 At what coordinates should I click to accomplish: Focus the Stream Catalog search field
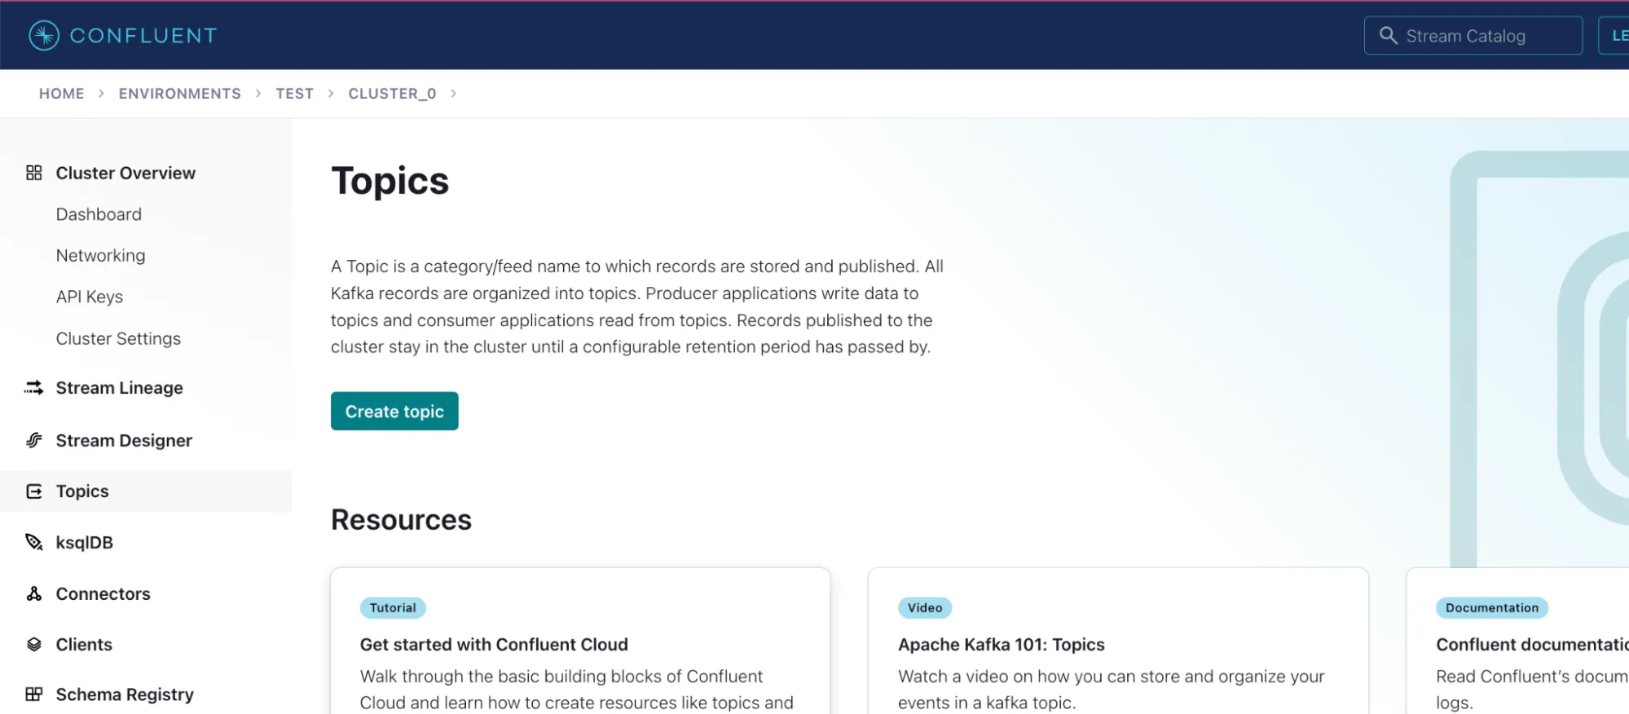1473,36
